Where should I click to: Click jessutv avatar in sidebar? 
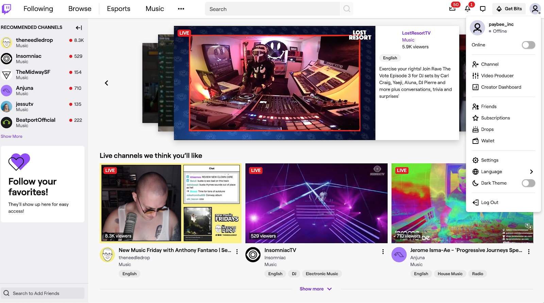coord(6,106)
